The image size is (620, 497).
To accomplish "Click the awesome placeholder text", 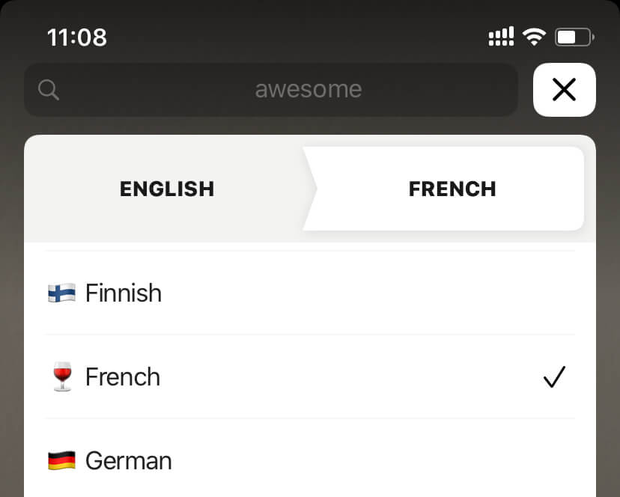I will pyautogui.click(x=308, y=89).
